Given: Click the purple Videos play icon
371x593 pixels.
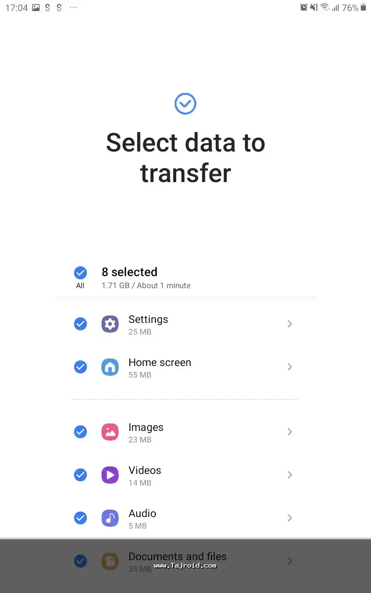Looking at the screenshot, I should pyautogui.click(x=110, y=475).
